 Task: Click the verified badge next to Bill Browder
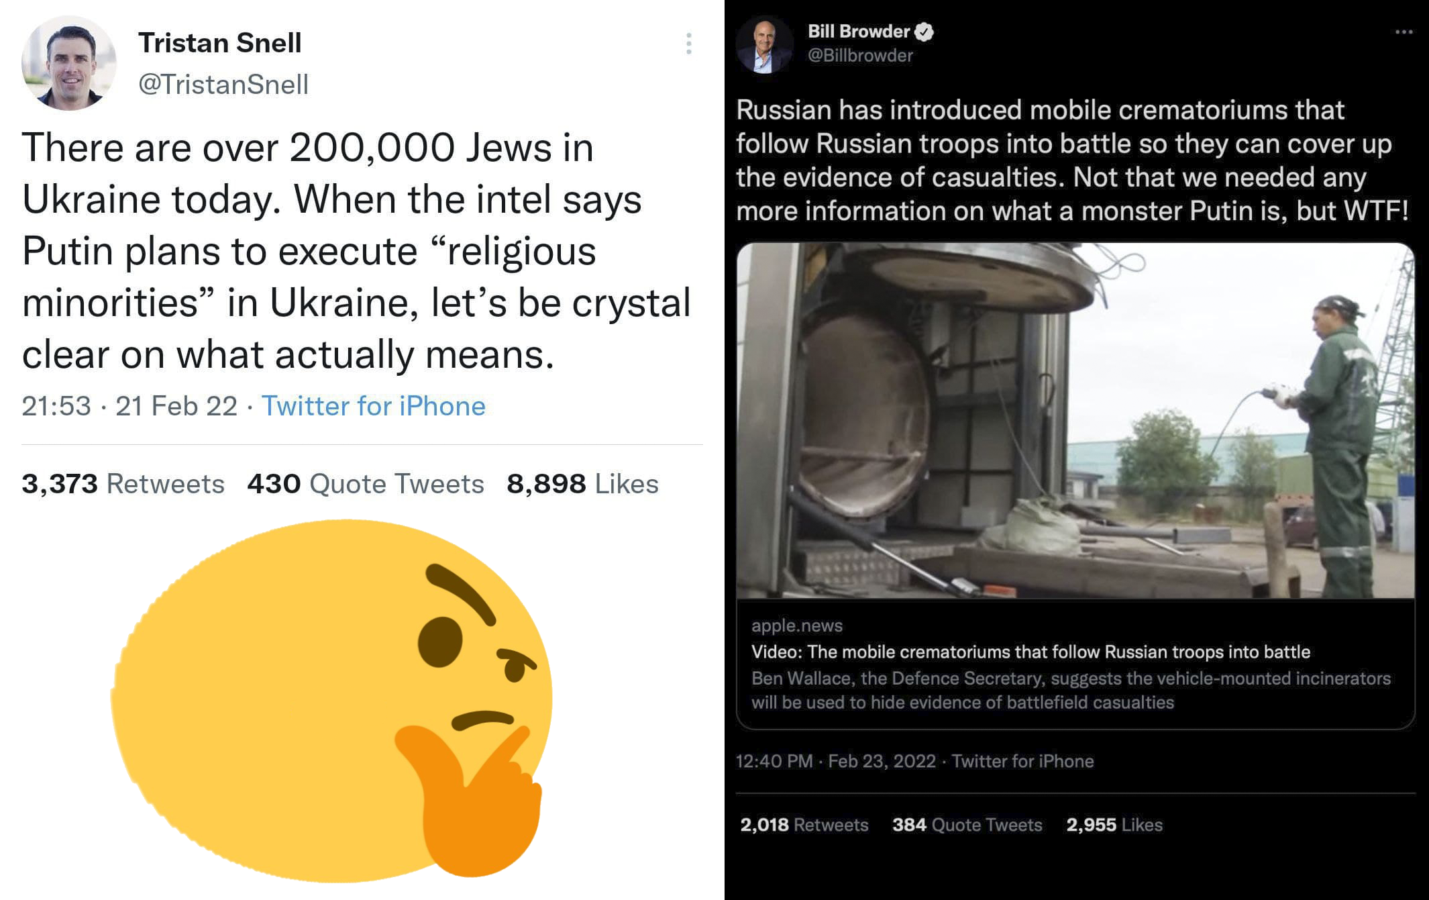click(x=924, y=32)
